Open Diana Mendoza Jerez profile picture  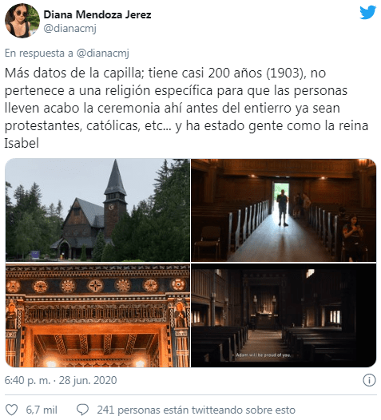click(x=22, y=21)
